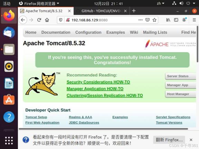Open the Firefox account avatar
The height and width of the screenshot is (149, 199).
pos(184,20)
